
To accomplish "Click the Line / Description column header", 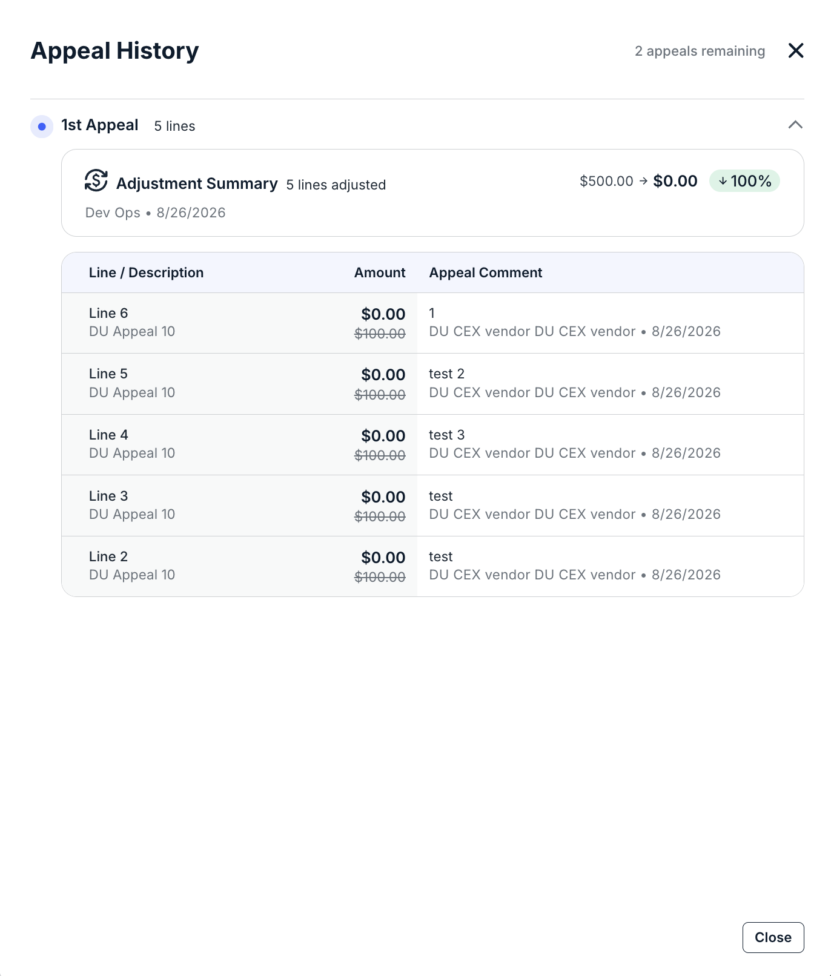I will click(146, 272).
